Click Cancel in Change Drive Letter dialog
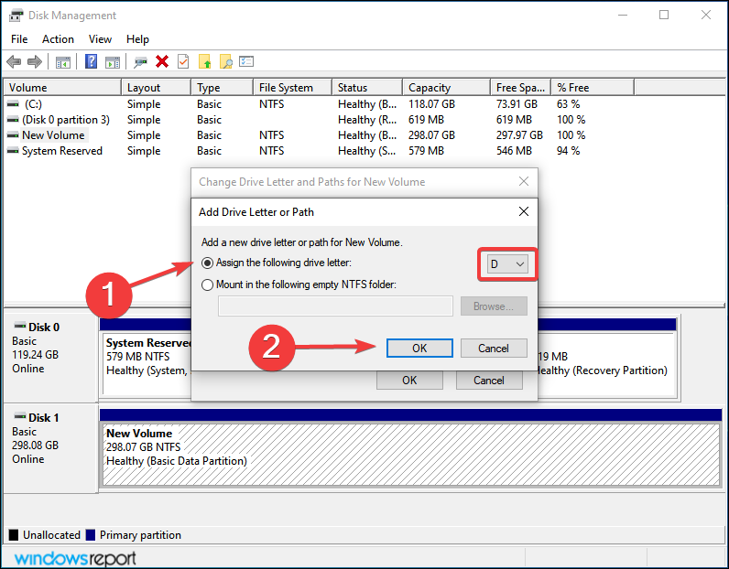The width and height of the screenshot is (729, 569). [x=489, y=381]
